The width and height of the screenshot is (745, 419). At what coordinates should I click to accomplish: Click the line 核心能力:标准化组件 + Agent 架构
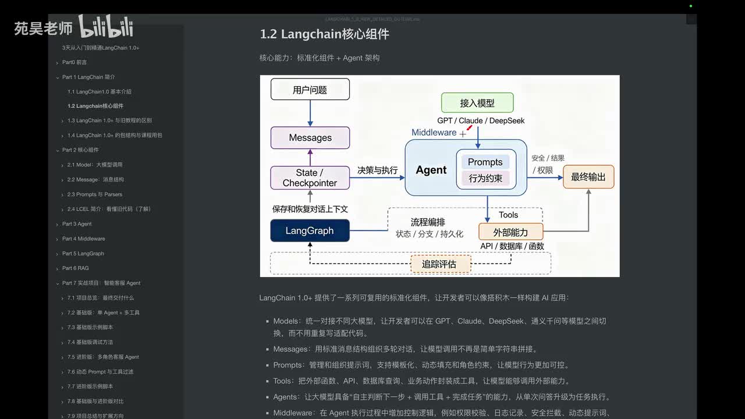point(320,58)
